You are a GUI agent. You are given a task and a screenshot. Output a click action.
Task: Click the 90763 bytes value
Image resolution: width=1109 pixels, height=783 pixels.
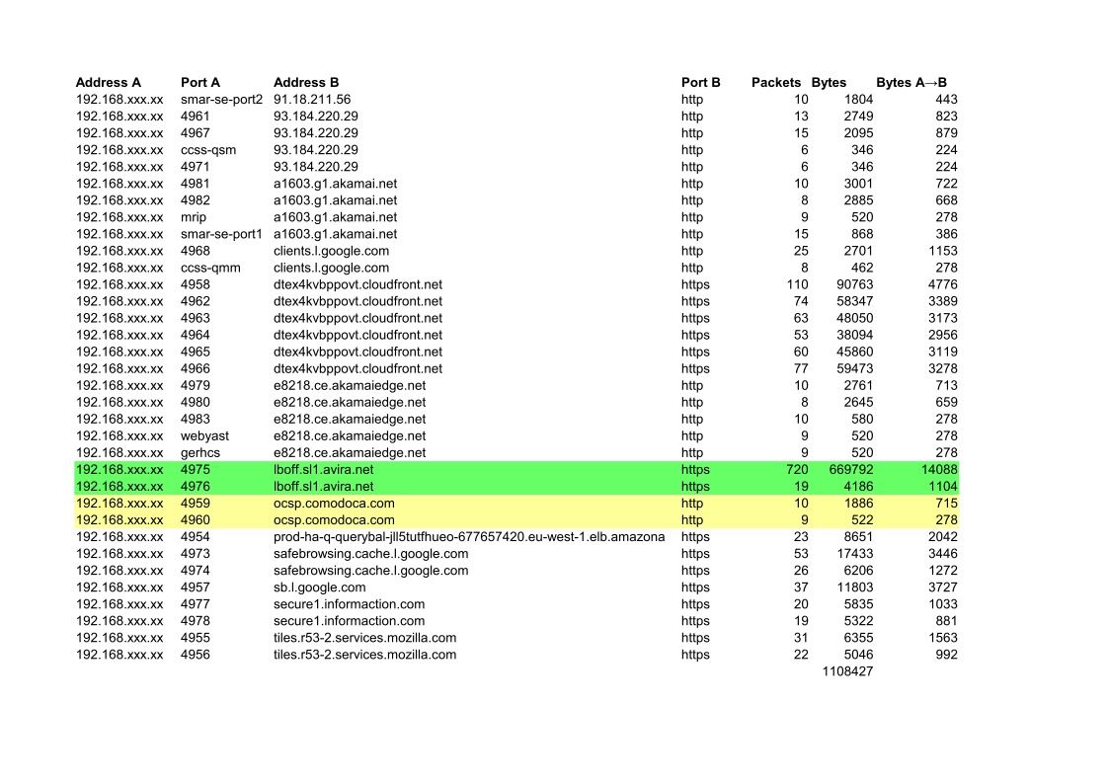click(854, 285)
